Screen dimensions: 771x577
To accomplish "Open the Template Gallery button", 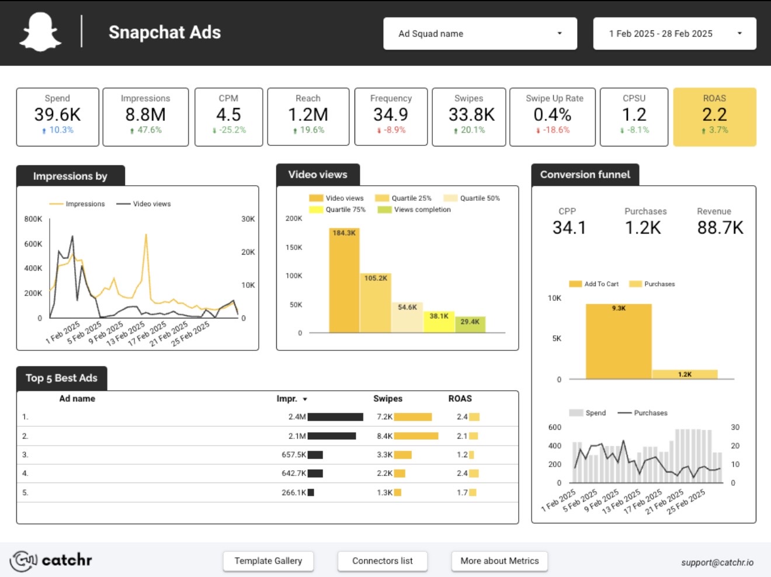I will (268, 561).
